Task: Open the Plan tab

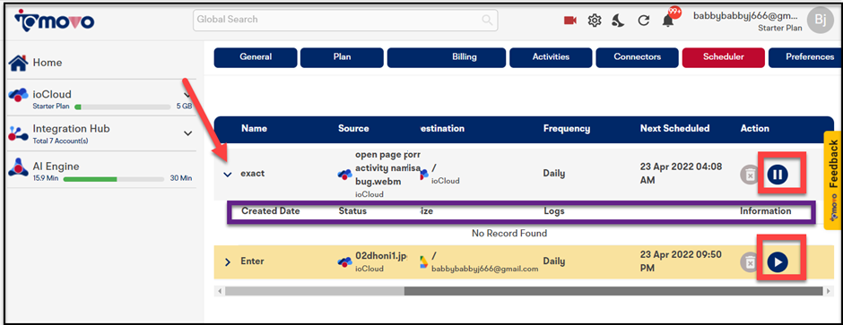Action: (x=342, y=57)
